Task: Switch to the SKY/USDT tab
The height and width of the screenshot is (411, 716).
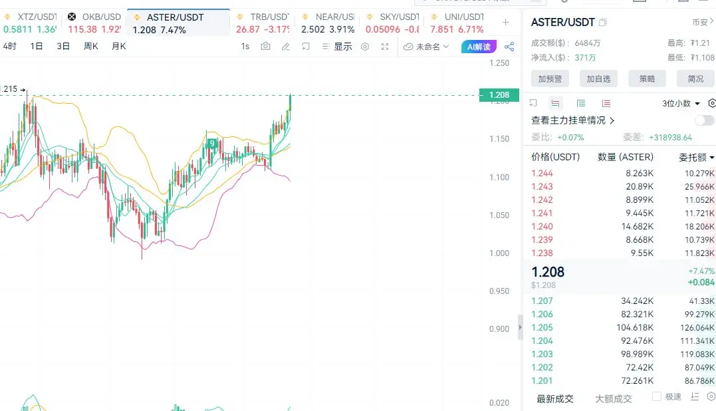Action: [392, 23]
